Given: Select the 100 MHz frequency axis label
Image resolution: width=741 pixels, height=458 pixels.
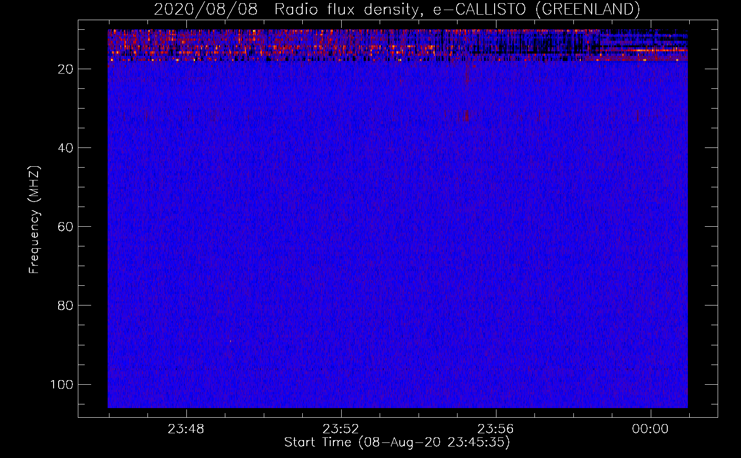Looking at the screenshot, I should coord(62,384).
